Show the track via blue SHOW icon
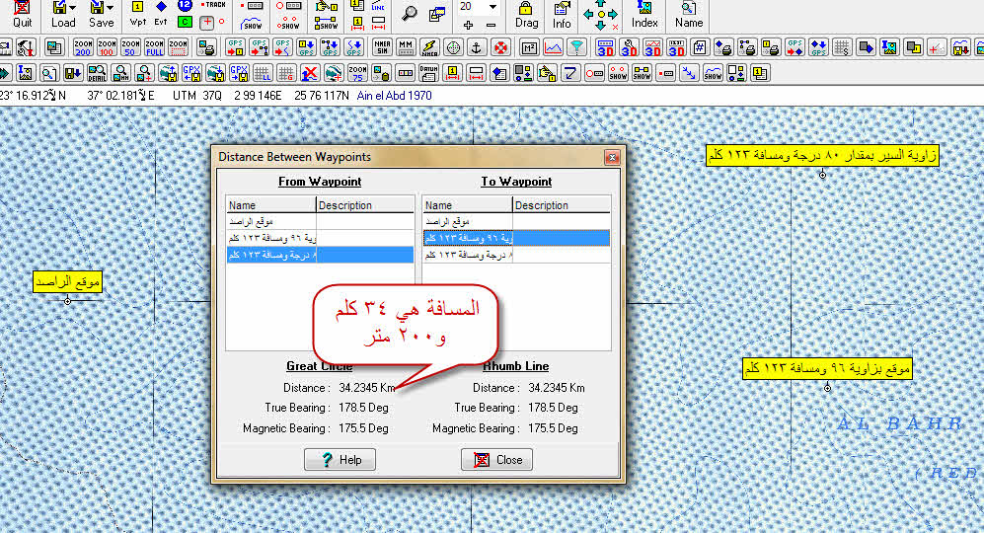 click(x=252, y=24)
